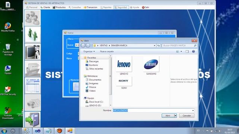
Task: Open the invoice form sidebar icon
Action: pos(32,86)
